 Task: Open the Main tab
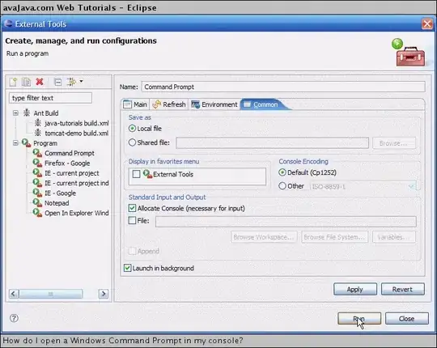coord(135,104)
